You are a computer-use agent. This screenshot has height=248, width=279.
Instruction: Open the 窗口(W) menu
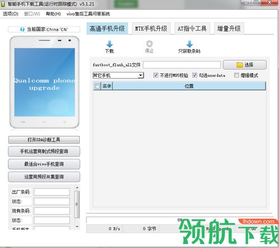point(32,14)
